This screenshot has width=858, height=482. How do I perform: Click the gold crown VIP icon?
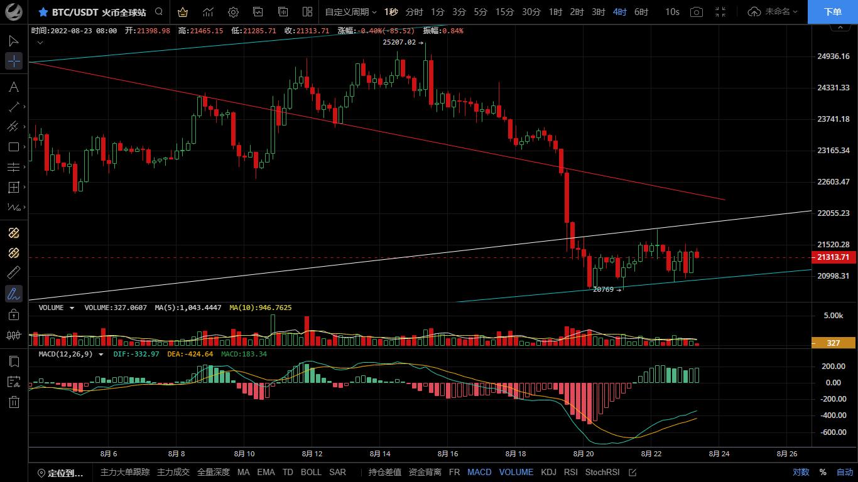coord(182,12)
